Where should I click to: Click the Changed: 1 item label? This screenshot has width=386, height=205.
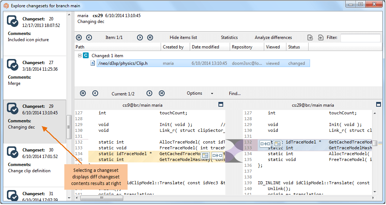(x=107, y=55)
